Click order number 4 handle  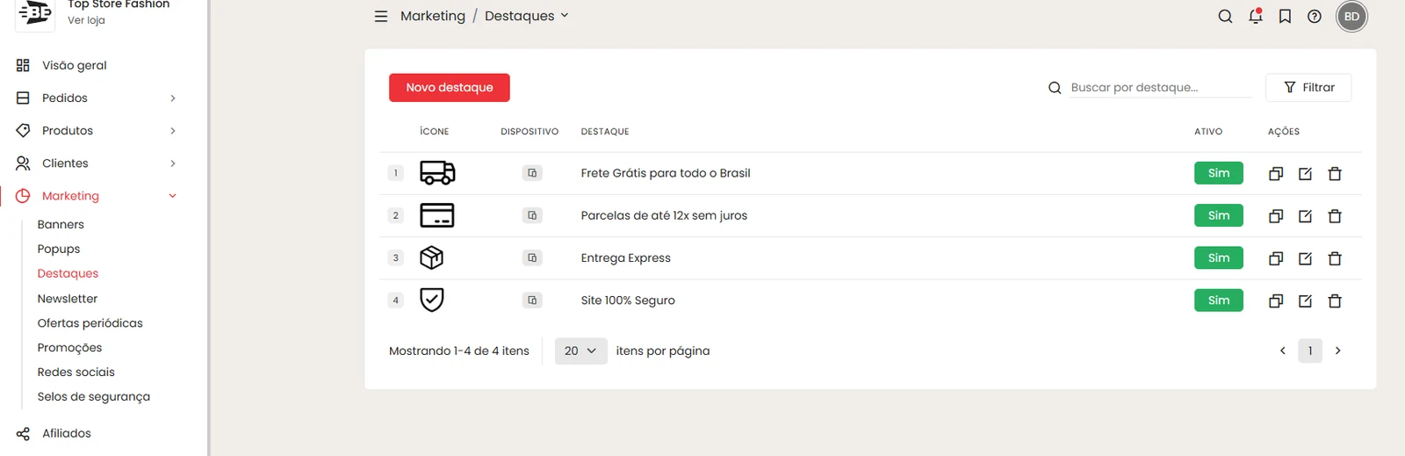click(396, 300)
